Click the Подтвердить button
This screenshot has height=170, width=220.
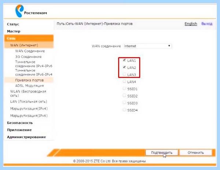click(162, 152)
